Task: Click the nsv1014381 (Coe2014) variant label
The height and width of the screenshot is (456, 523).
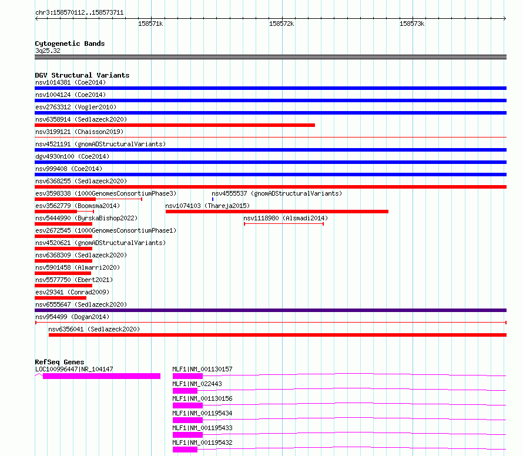Action: [71, 82]
